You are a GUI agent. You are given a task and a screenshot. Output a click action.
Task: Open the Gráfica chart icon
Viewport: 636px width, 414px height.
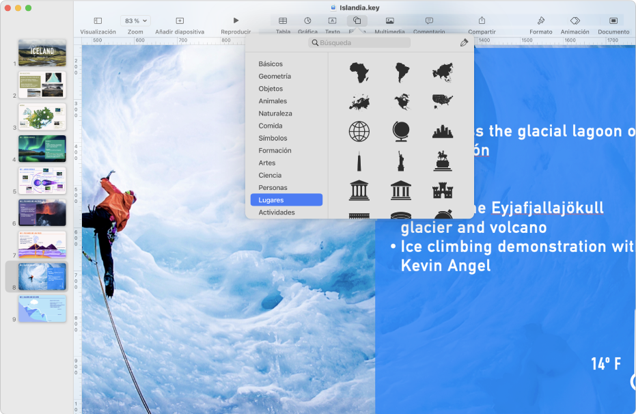[307, 20]
